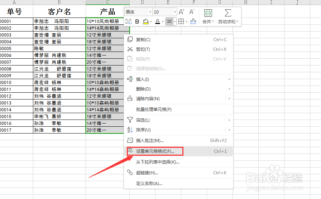The width and height of the screenshot is (321, 199).
Task: Choose 复制(C) from context menu
Action: (x=178, y=39)
